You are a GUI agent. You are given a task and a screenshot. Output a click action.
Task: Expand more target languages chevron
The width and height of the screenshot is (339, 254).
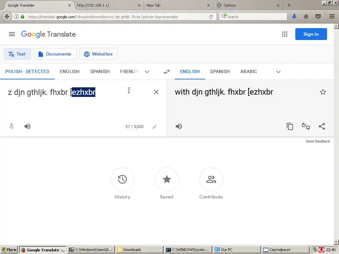point(278,72)
